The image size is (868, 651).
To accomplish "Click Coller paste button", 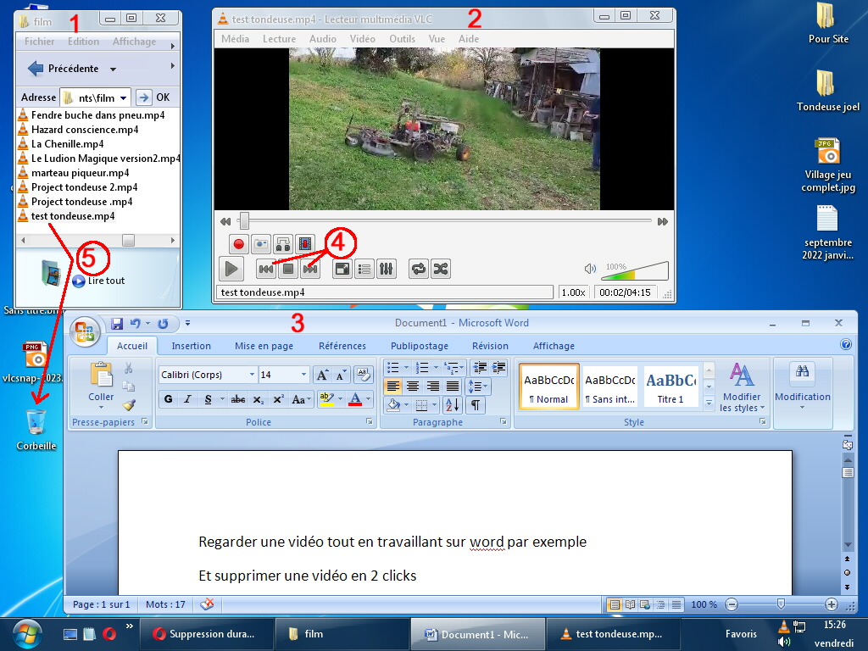I will coord(101,386).
